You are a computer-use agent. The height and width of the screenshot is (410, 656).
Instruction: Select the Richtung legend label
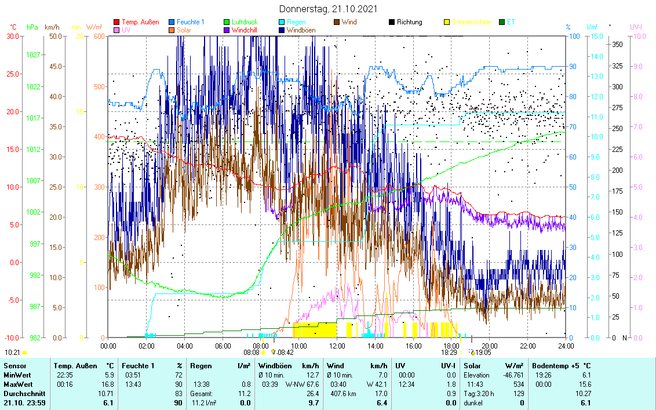(410, 22)
